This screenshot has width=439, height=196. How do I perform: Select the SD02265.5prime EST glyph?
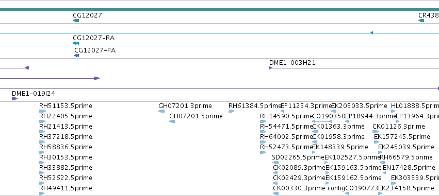(275, 163)
